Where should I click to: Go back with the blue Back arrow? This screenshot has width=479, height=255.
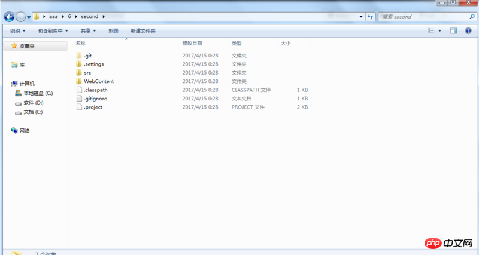(9, 17)
